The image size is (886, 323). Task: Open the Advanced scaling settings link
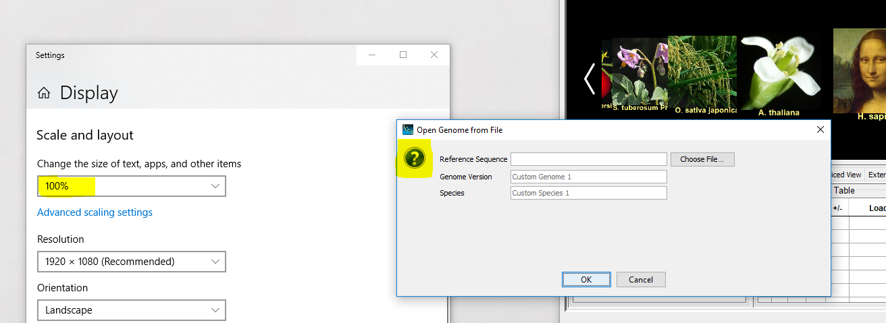[95, 212]
